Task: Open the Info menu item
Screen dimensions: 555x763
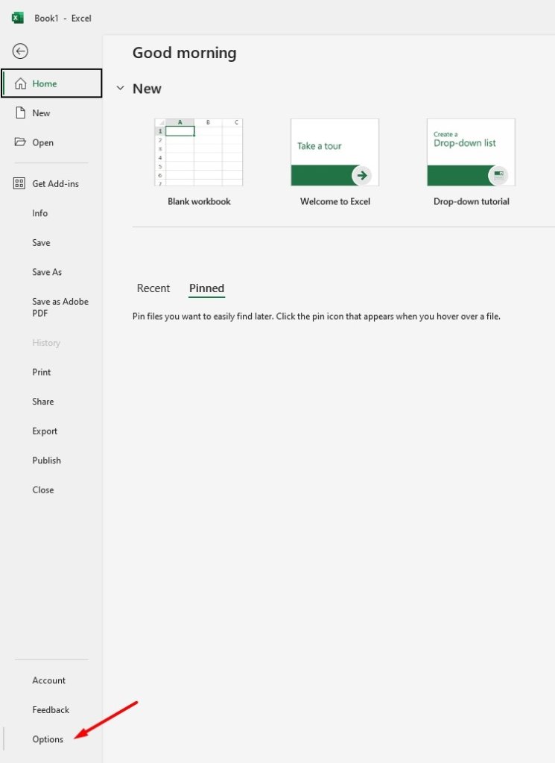Action: 40,213
